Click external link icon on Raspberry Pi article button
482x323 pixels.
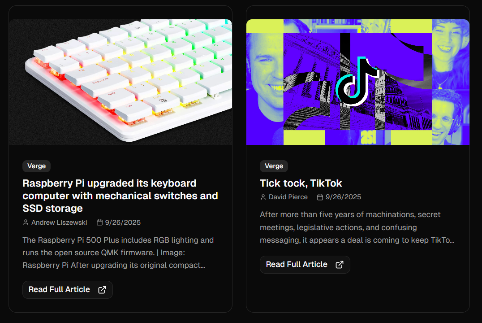point(102,290)
